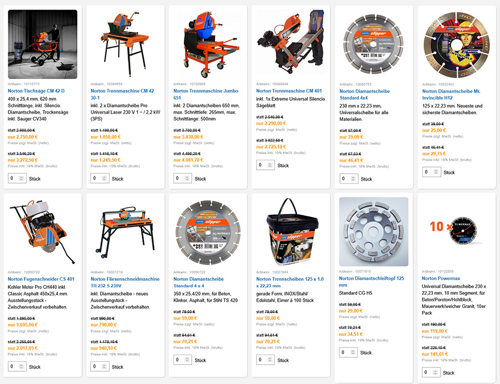The height and width of the screenshot is (384, 500).
Task: View the Norton Diamantschleiftopf 125 mm cup wheel picture
Action: point(373,231)
